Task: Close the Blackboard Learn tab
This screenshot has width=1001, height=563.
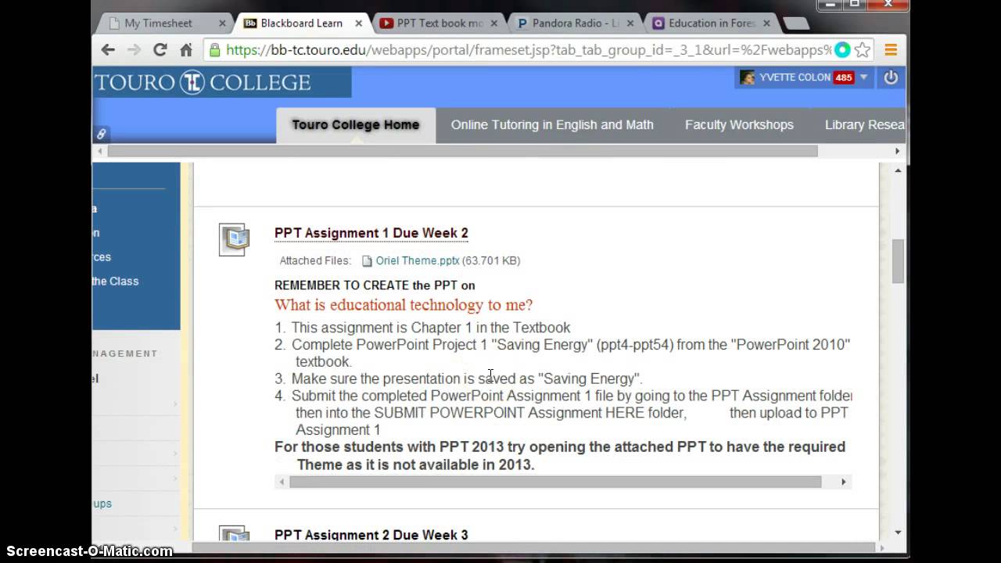Action: (x=358, y=23)
